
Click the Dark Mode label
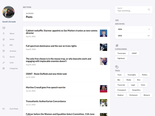pos(14,109)
